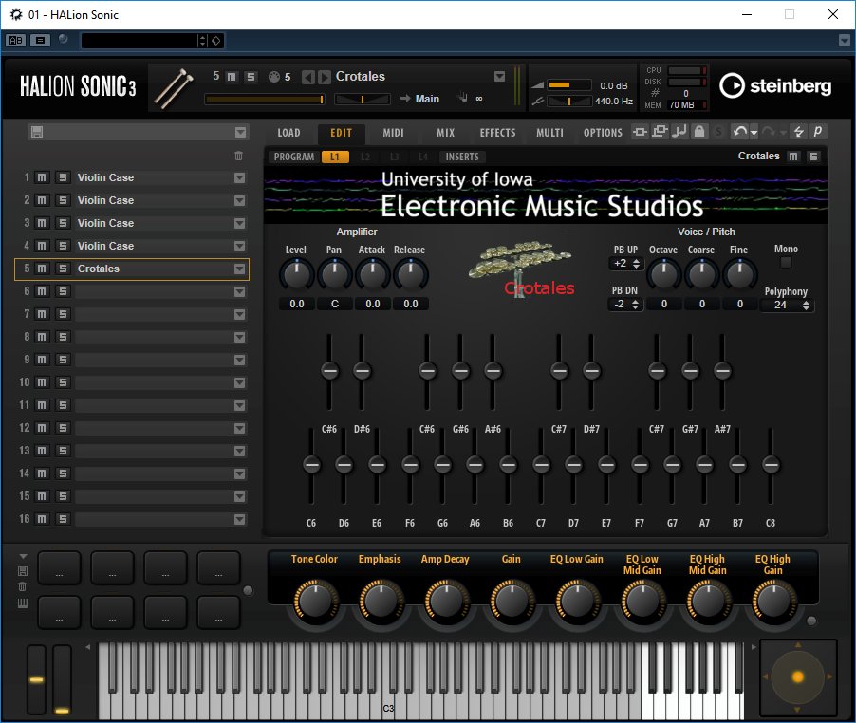
Task: Click the orange XY sphere control
Action: [x=797, y=677]
